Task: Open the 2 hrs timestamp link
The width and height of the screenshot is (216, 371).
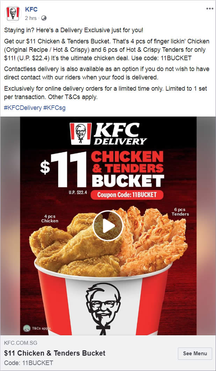Action: click(31, 18)
